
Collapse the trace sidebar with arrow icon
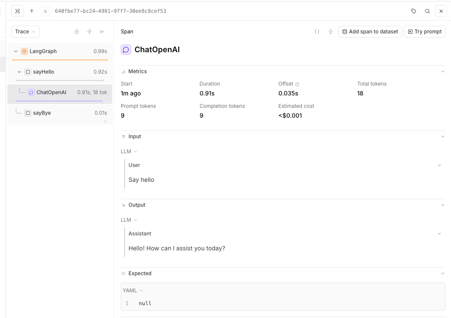click(x=102, y=32)
